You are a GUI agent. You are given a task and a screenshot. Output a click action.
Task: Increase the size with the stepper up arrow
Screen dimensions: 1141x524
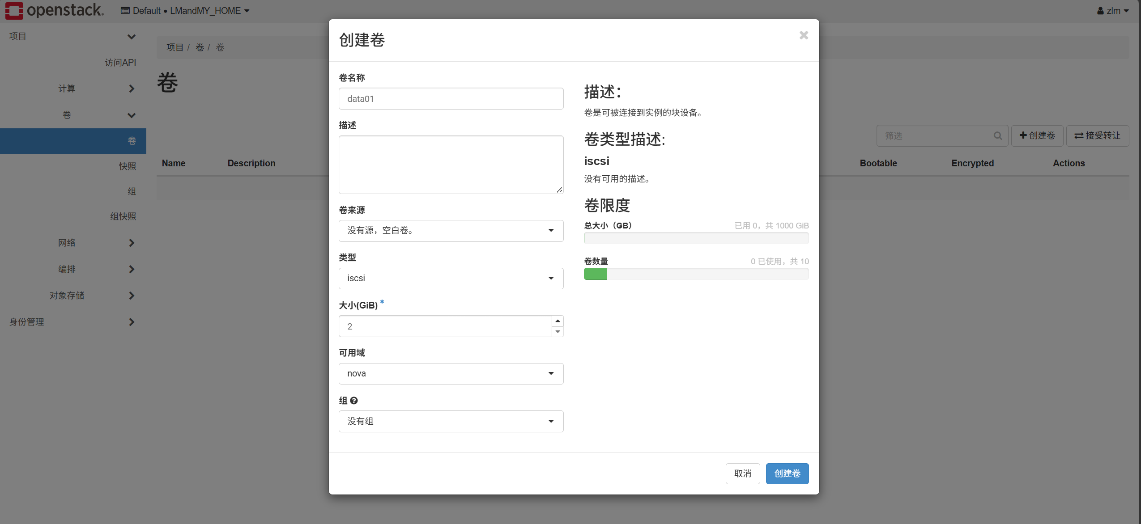[558, 321]
